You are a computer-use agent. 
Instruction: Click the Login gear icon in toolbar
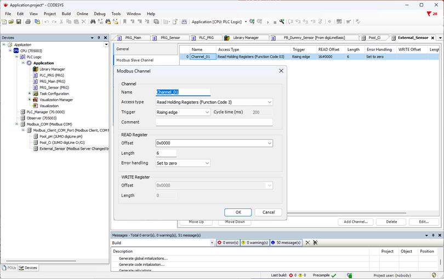coord(252,22)
